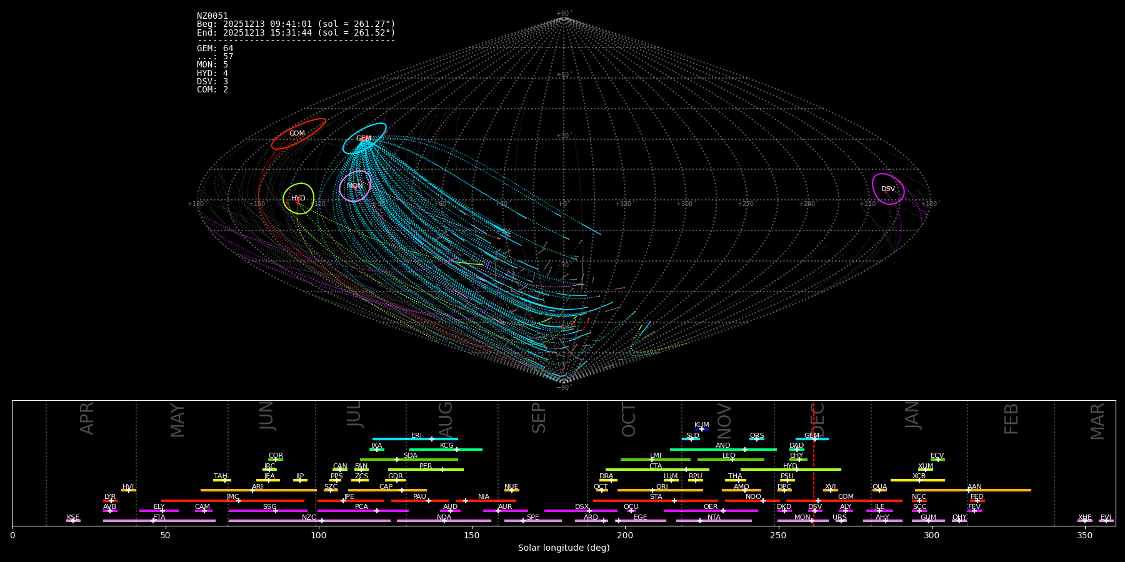
Task: Click the QUA shower label in the timeline
Action: [879, 487]
